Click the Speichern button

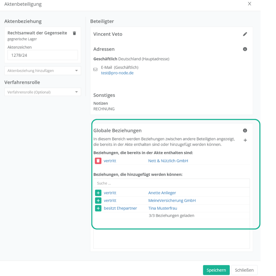216,270
